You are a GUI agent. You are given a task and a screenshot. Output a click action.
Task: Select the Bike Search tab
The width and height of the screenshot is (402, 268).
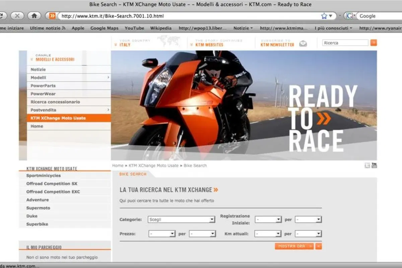coord(133,174)
